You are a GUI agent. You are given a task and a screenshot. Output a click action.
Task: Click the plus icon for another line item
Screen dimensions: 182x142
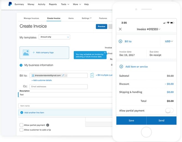pyautogui.click(x=22, y=112)
